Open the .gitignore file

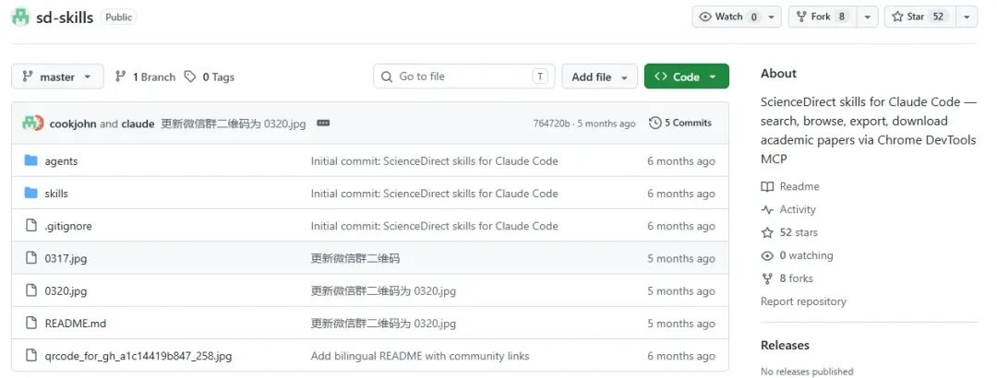pos(68,226)
